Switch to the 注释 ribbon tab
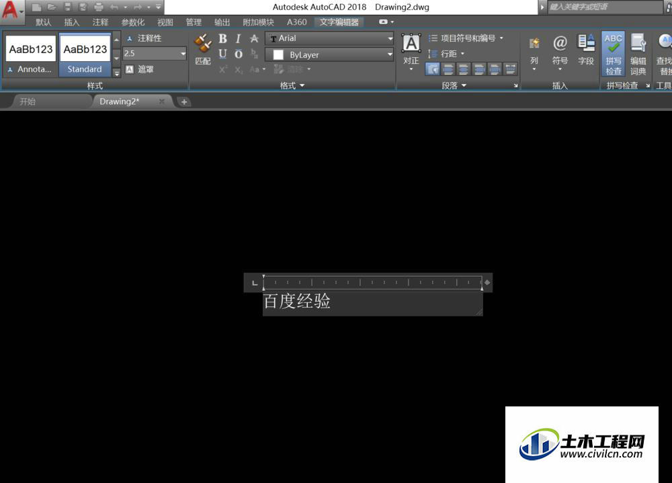 100,22
